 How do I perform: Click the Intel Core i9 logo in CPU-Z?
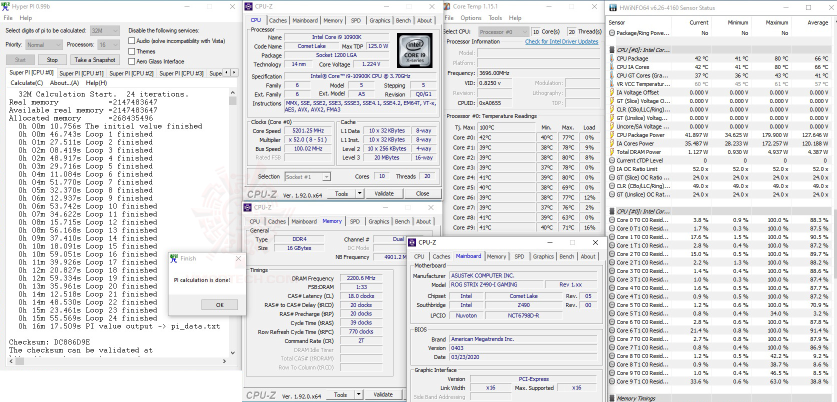(414, 50)
